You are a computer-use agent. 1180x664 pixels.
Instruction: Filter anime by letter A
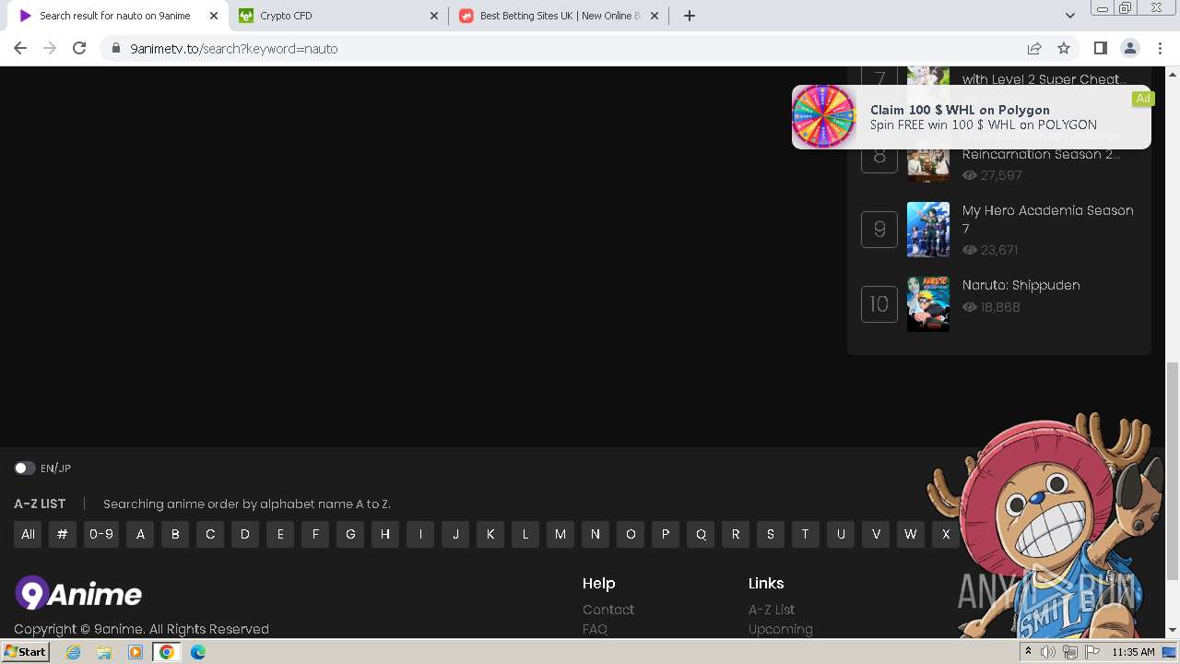[140, 534]
